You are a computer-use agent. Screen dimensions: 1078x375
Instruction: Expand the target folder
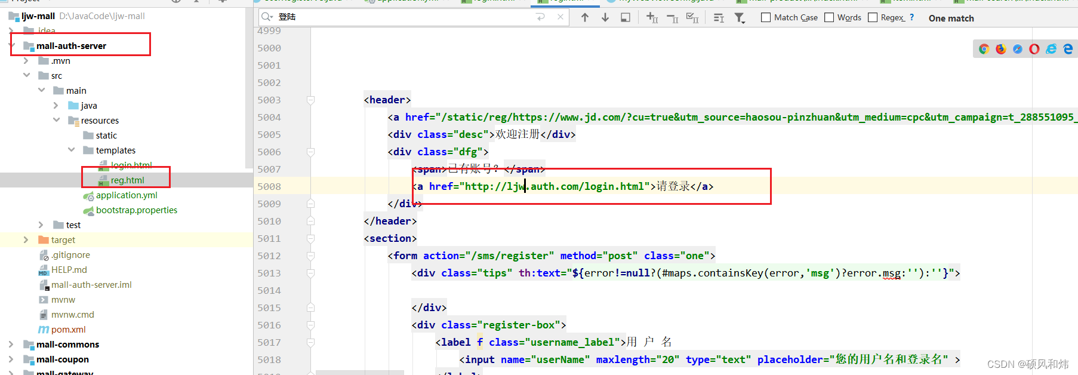coord(26,239)
